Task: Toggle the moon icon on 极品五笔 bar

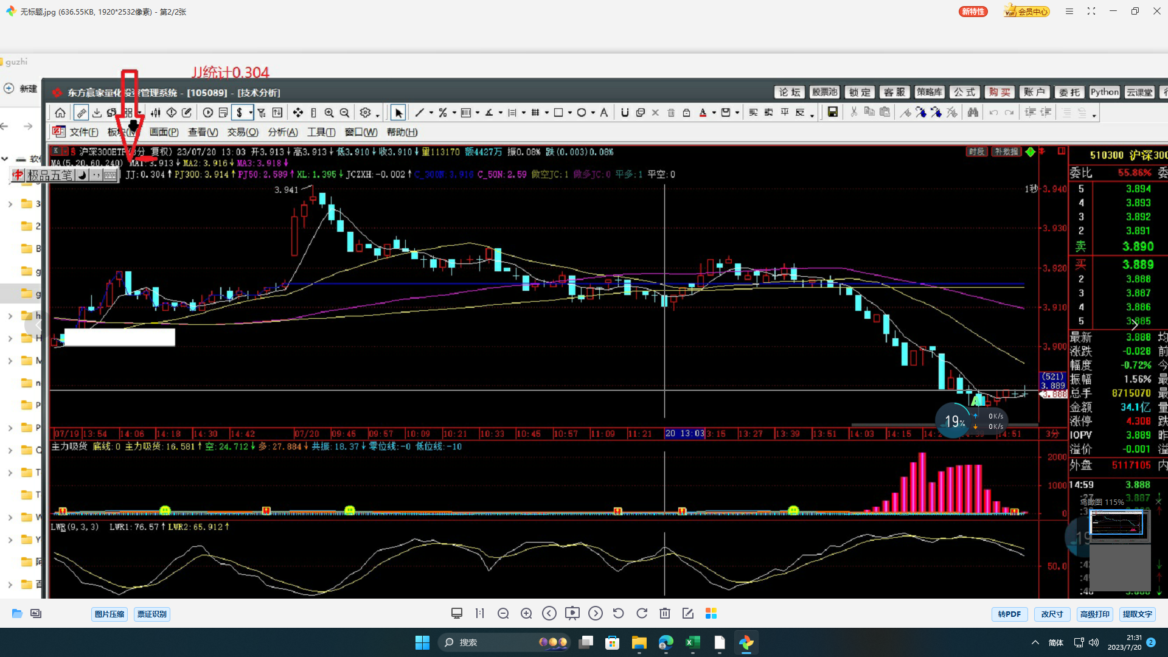Action: tap(82, 175)
